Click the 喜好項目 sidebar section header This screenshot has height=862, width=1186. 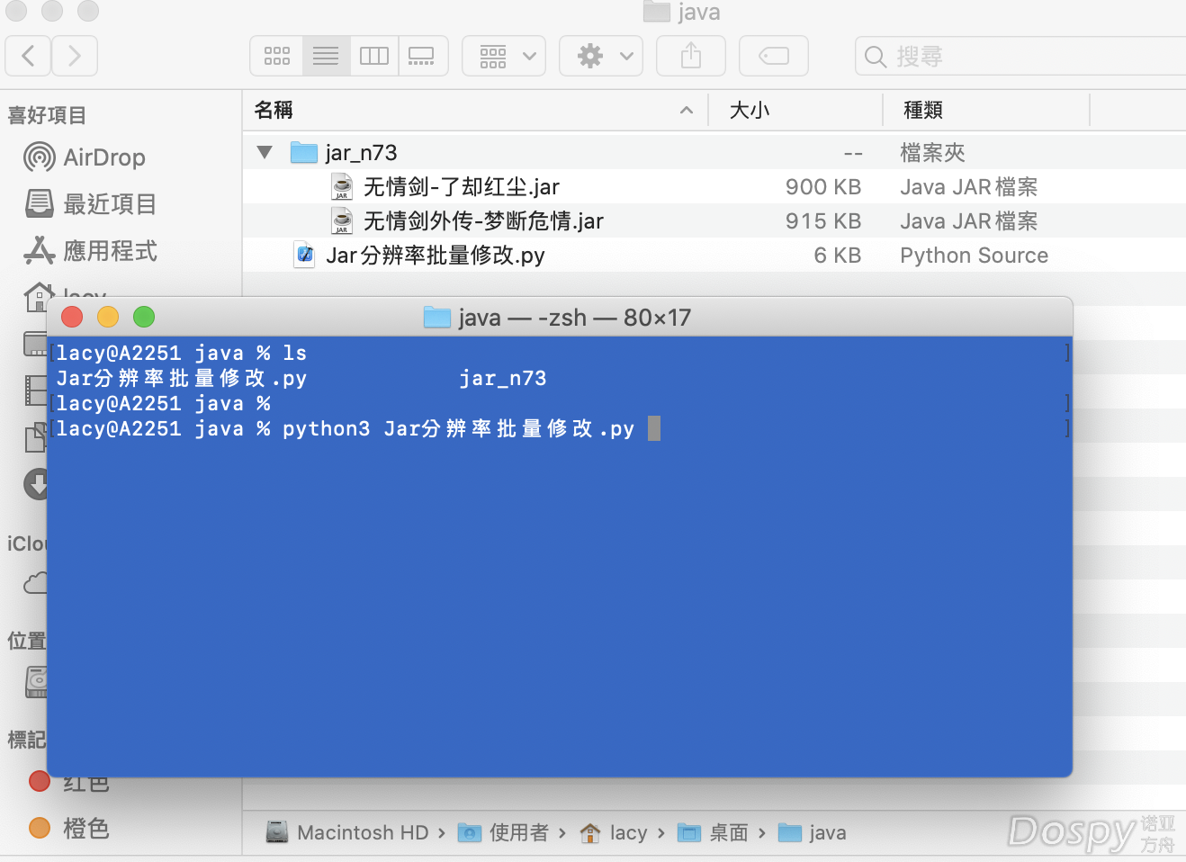[x=47, y=115]
